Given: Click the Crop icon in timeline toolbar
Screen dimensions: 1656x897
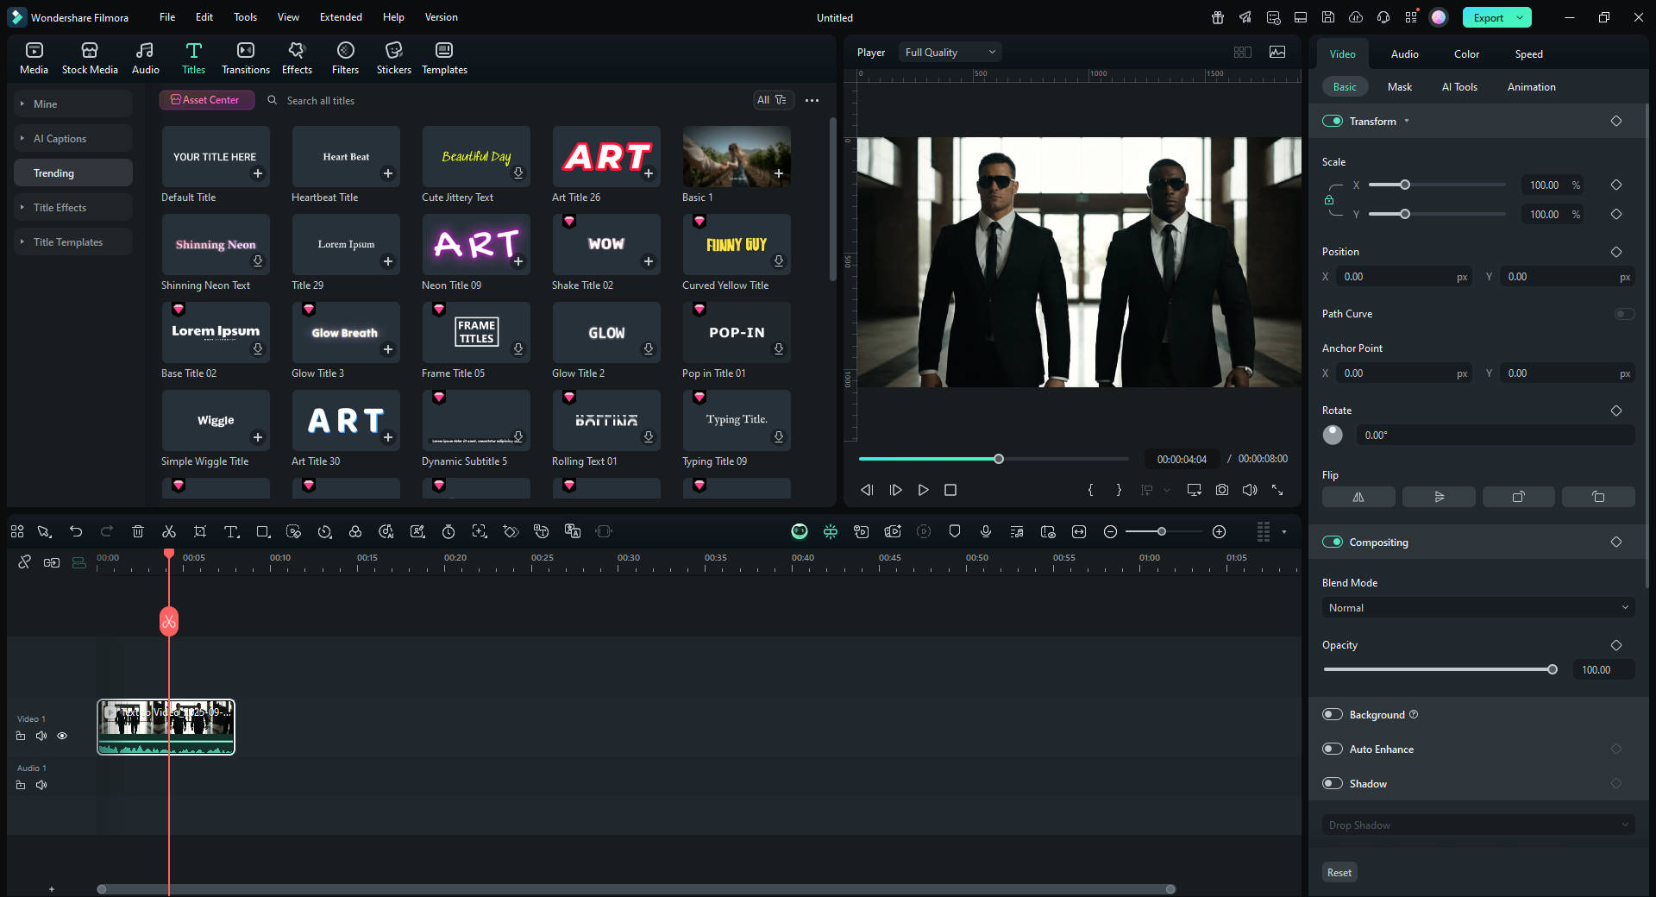Looking at the screenshot, I should [200, 532].
